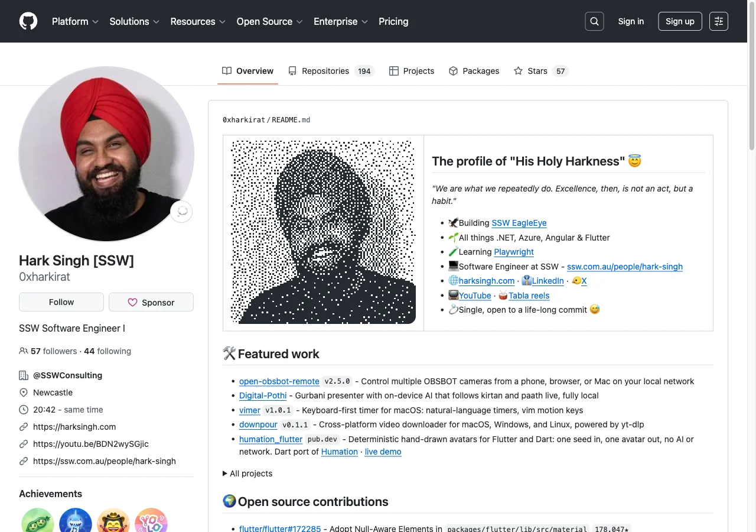Viewport: 756px width, 532px height.
Task: Open the flutter/flutter#172285 contribution link
Action: [x=280, y=528]
